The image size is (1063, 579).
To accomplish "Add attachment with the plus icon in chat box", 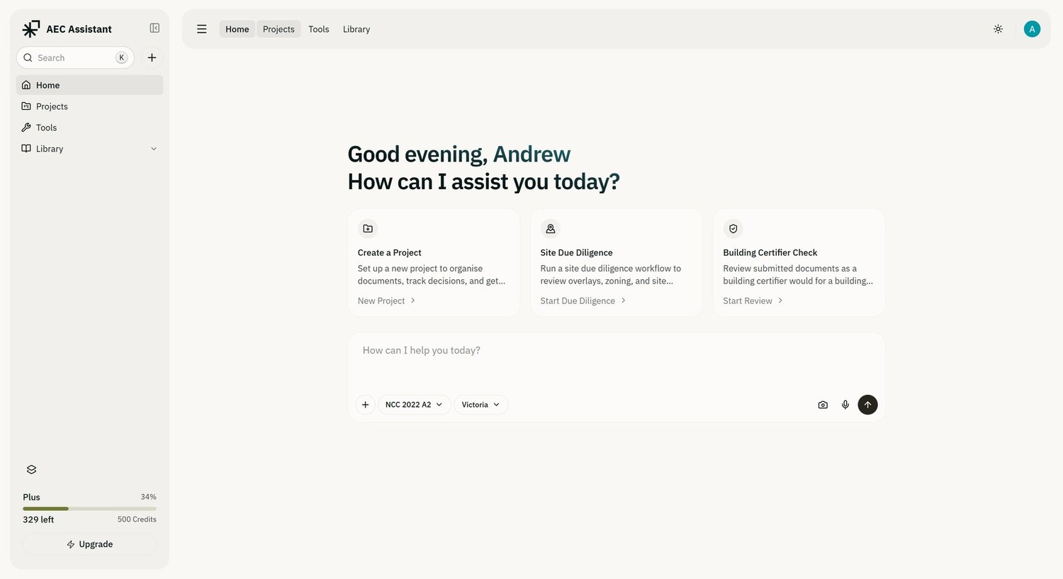I will pos(365,405).
